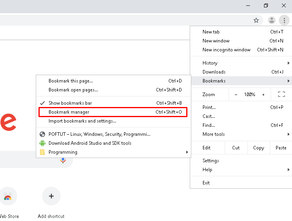Screen dimensions: 292x221
Task: Open the profile avatar icon
Action: click(x=271, y=20)
